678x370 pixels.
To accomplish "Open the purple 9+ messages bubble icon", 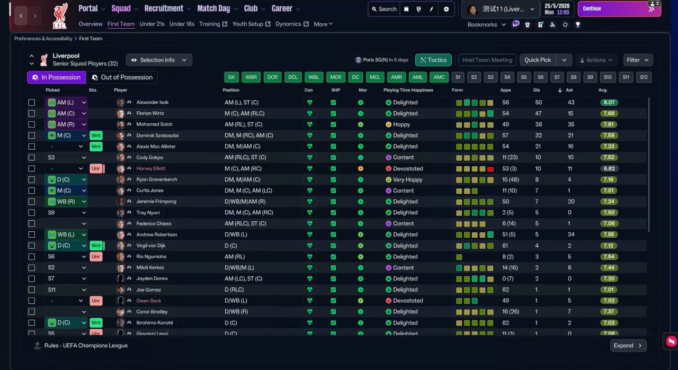I will [516, 24].
